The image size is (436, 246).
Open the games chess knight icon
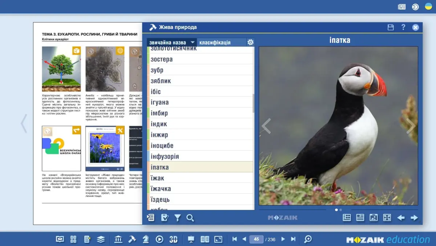coord(146,239)
